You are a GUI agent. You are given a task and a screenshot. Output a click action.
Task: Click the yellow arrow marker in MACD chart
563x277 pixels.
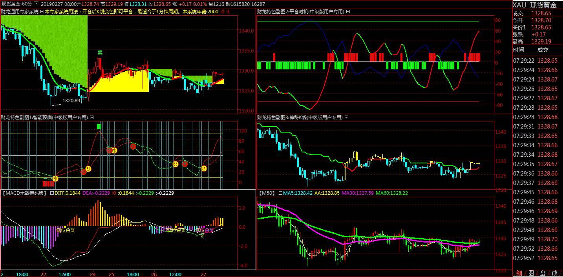(x=203, y=235)
